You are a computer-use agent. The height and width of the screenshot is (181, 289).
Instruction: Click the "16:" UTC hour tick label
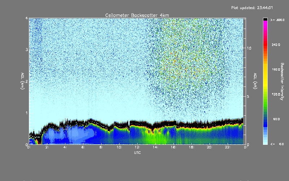click(173, 147)
